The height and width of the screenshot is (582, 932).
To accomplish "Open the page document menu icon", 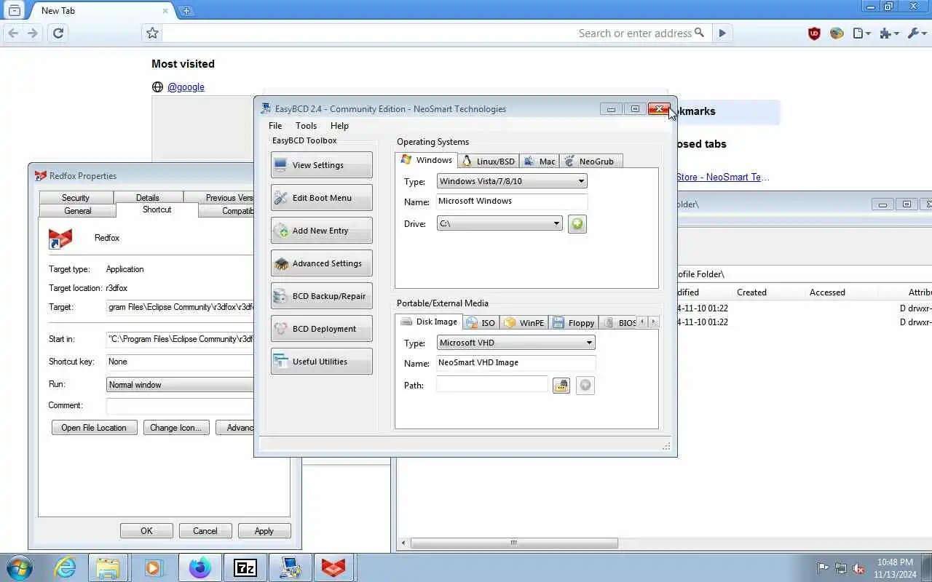I will pos(862,33).
